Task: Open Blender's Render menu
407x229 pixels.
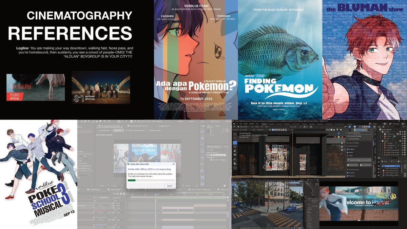Action: tap(246, 124)
